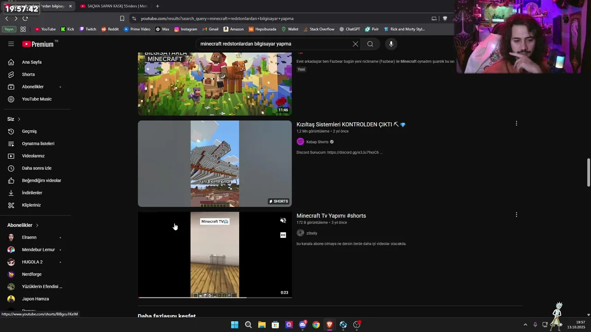Open the 11:46 Minecraft video thumbnail
The width and height of the screenshot is (591, 332).
(215, 84)
